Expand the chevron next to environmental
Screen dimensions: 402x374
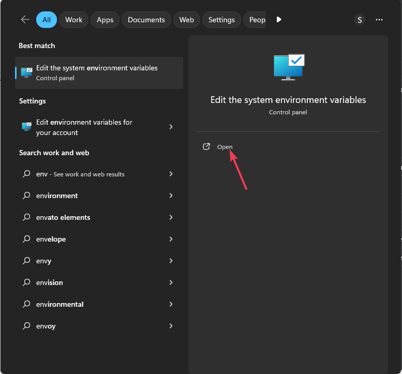[171, 304]
